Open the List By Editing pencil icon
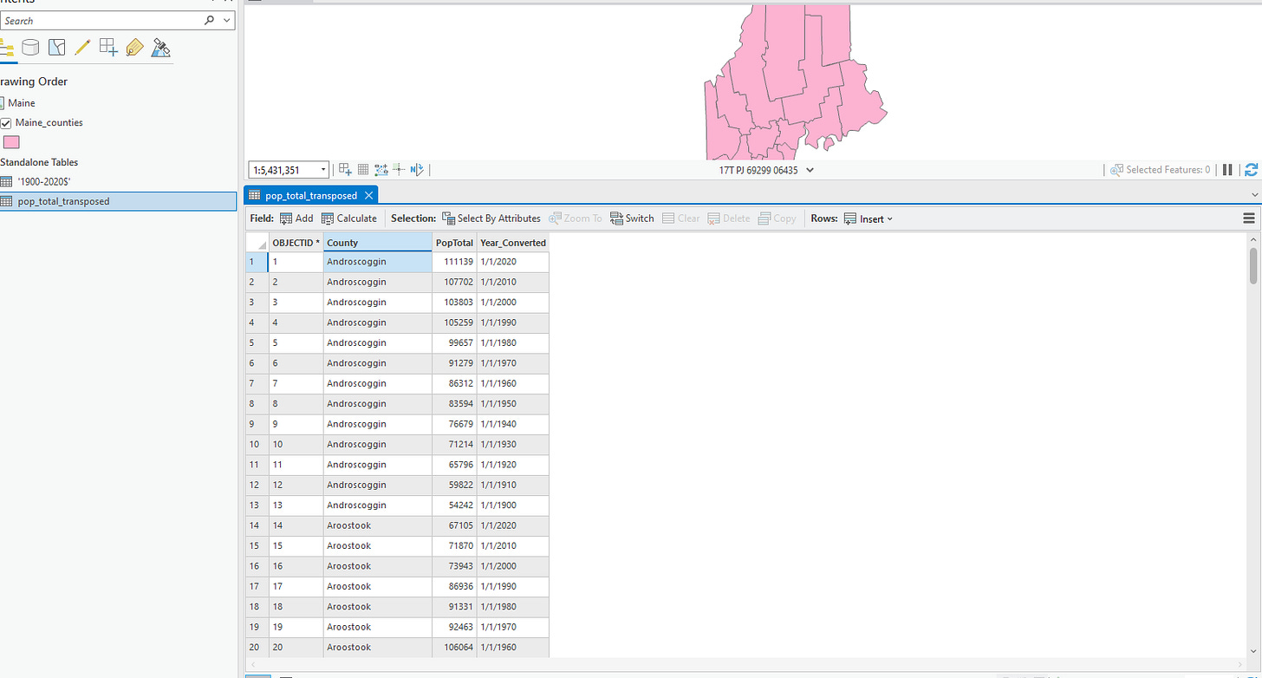 pyautogui.click(x=82, y=48)
